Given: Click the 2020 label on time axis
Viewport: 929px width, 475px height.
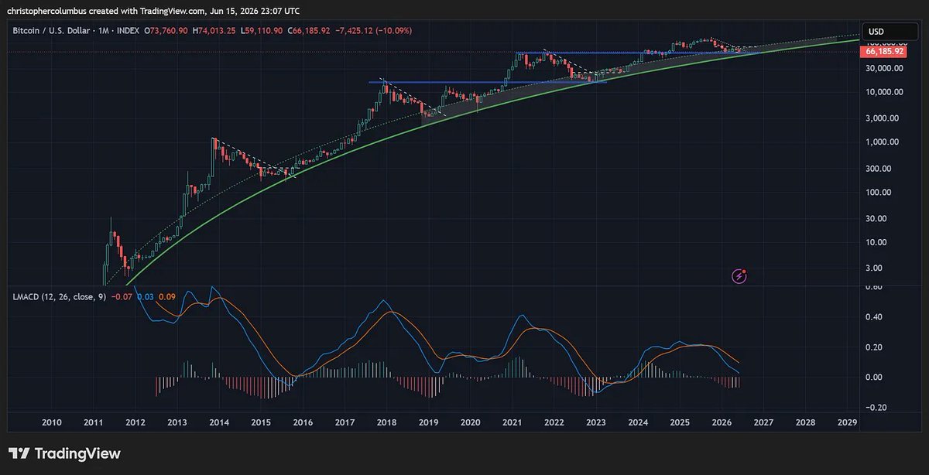Looking at the screenshot, I should pos(471,423).
